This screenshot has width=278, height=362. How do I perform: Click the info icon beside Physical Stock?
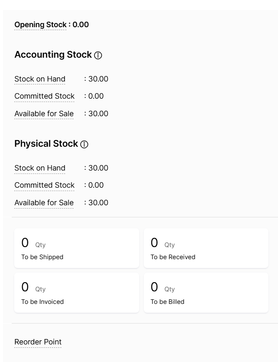[x=84, y=145]
